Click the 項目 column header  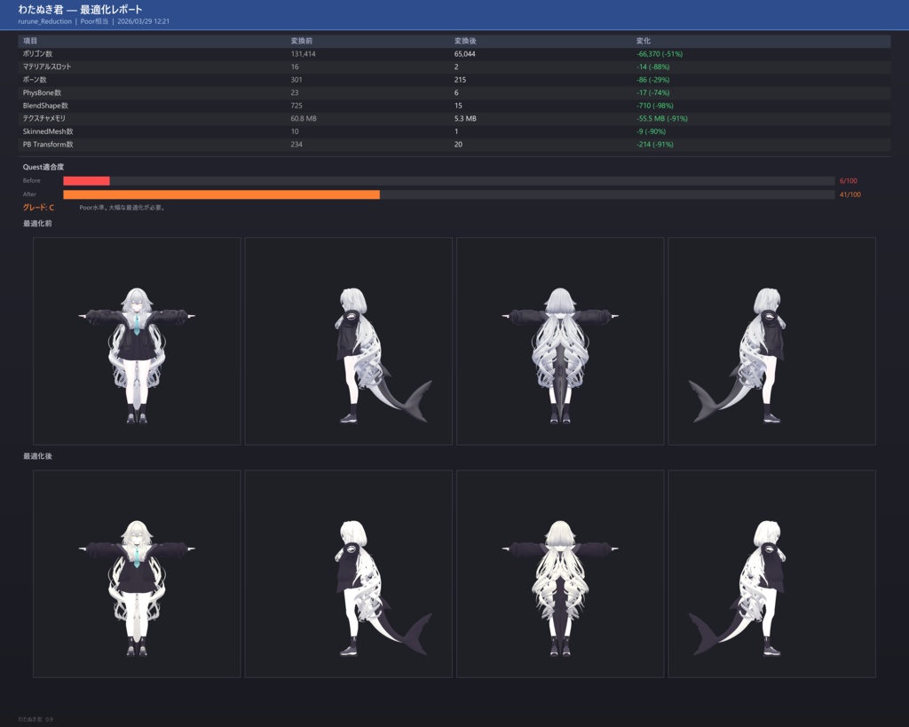pos(30,41)
